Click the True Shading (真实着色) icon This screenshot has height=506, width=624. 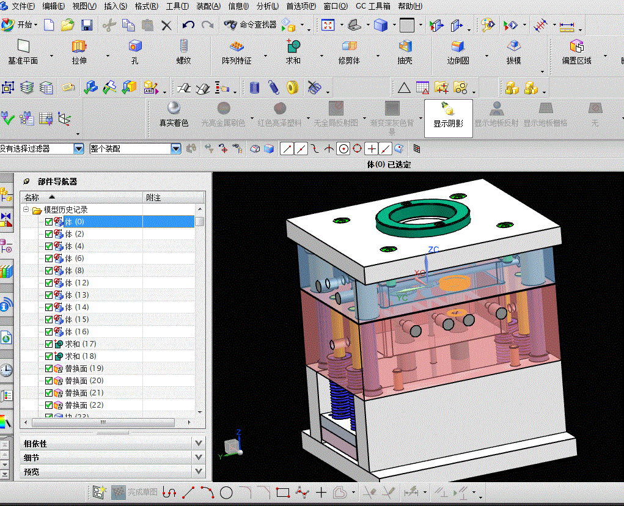(x=174, y=114)
